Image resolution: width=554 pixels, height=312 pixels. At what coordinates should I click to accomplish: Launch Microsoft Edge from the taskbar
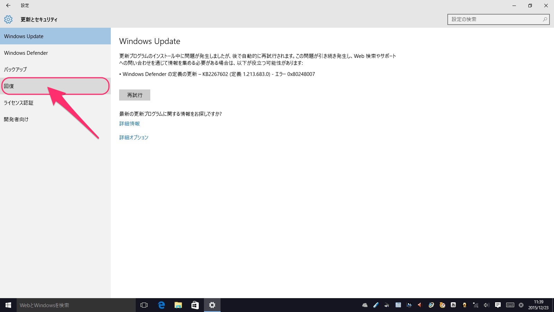pyautogui.click(x=161, y=305)
